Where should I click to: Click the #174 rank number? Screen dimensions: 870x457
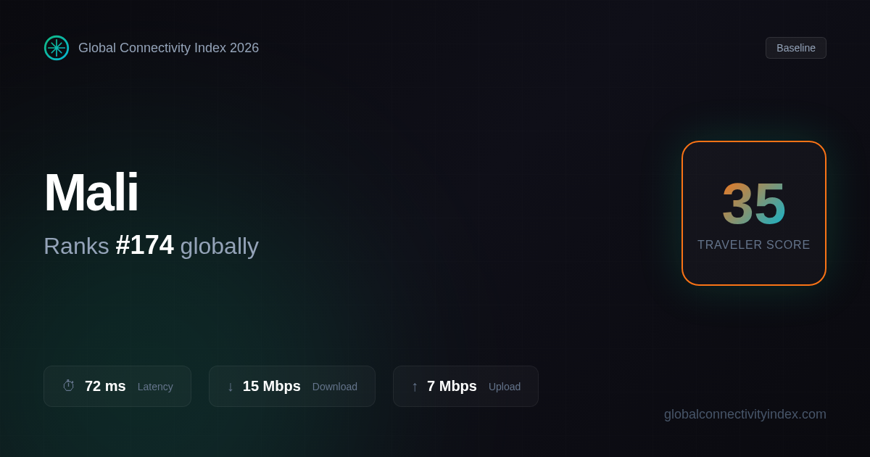[x=145, y=245]
